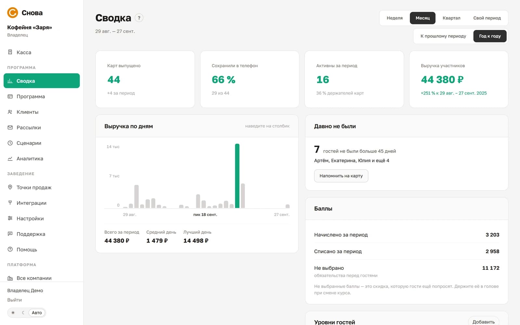
Task: Click the Владелец Демо user name
Action: coord(25,291)
